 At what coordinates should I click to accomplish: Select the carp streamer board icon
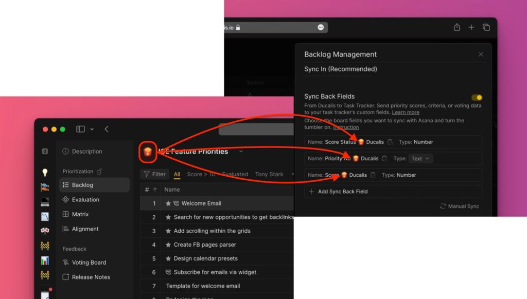(45, 187)
